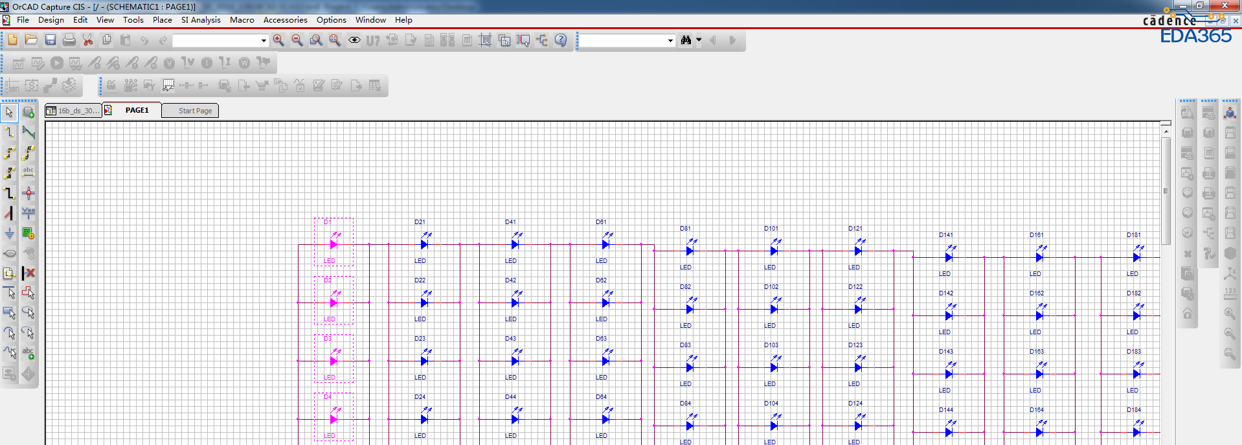Select the Place Ground tool
Viewport: 1242px width, 445px height.
10,233
